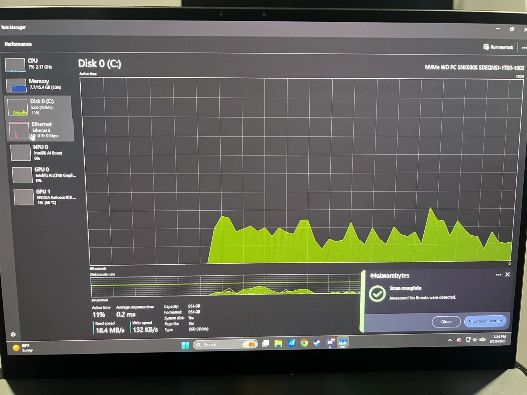Open Steam from the taskbar
The image size is (527, 395).
click(317, 343)
